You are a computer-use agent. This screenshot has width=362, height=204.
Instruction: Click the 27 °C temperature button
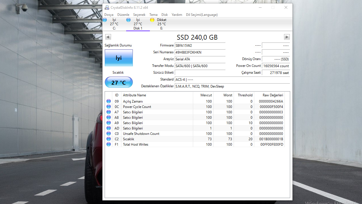click(x=119, y=82)
